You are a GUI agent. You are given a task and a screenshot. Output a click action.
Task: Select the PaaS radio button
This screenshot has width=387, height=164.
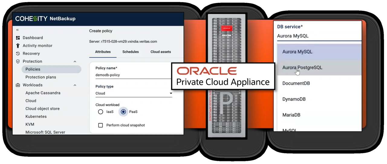pyautogui.click(x=123, y=112)
